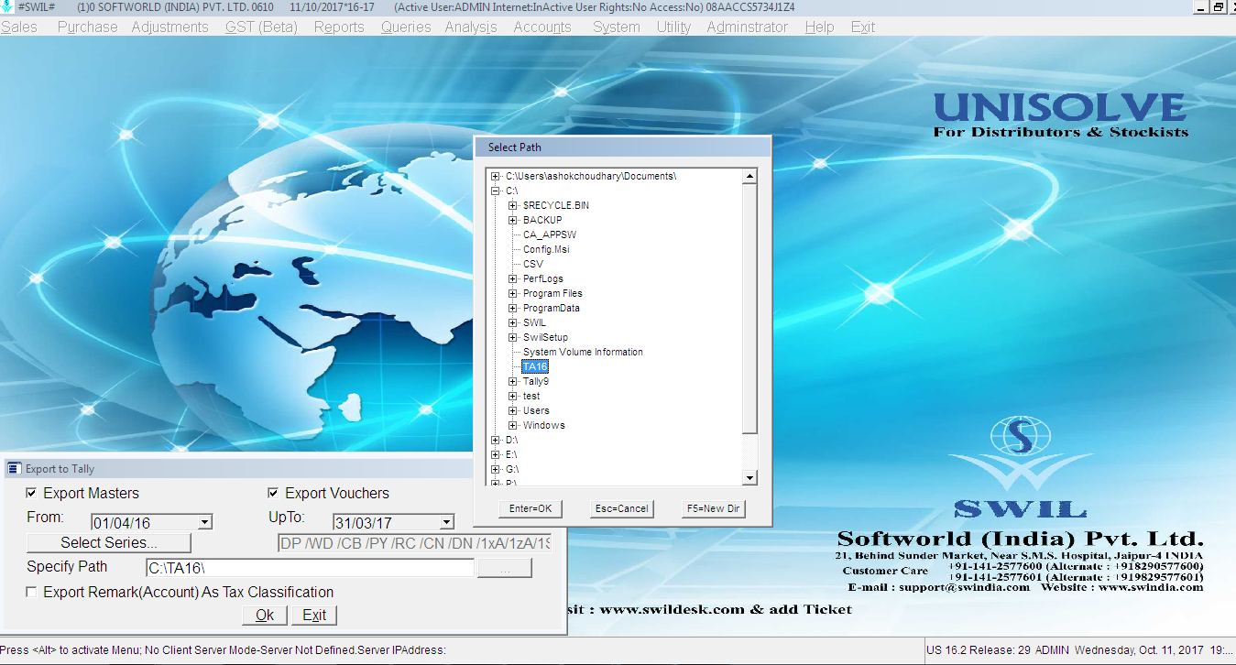Click the Specify Path input field
This screenshot has width=1236, height=665.
point(310,568)
